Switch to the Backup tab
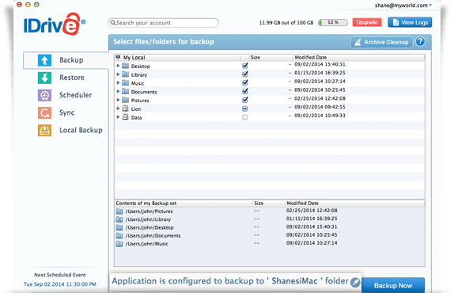 click(66, 60)
